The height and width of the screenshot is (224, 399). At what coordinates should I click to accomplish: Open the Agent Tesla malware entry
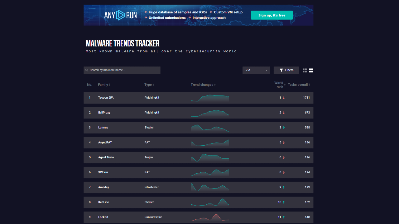(198, 157)
